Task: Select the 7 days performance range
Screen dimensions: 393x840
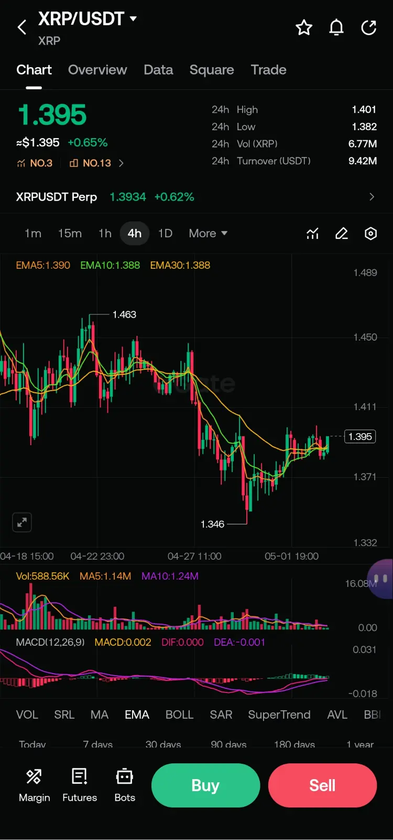Action: (x=98, y=744)
